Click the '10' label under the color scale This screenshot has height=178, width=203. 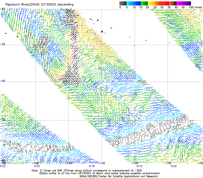tap(134, 7)
